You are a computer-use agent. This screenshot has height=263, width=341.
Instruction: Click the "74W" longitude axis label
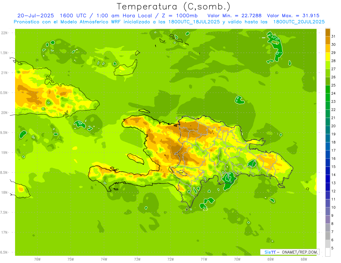104,259
